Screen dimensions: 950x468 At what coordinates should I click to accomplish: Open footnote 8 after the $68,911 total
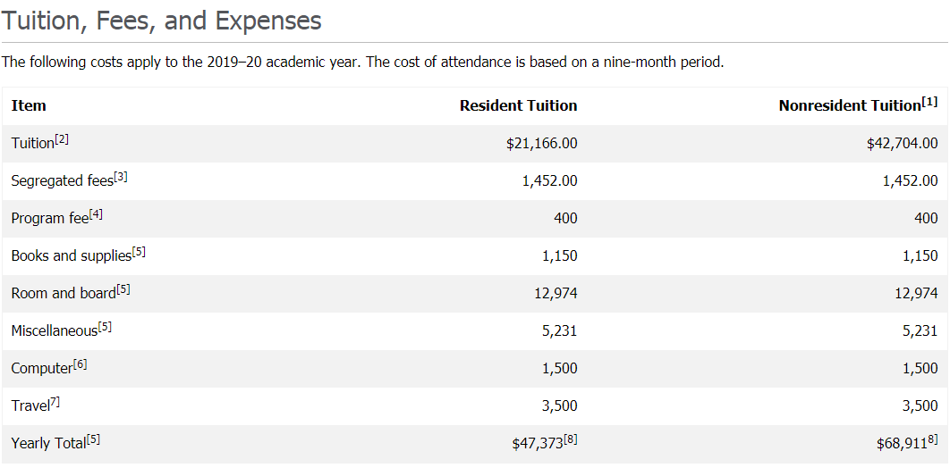pos(931,439)
